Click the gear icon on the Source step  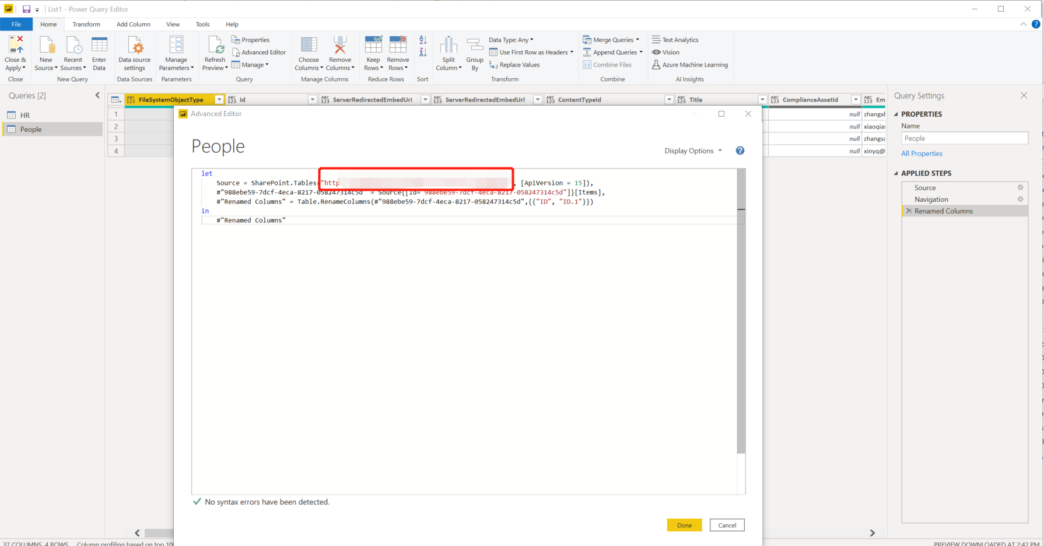tap(1021, 187)
